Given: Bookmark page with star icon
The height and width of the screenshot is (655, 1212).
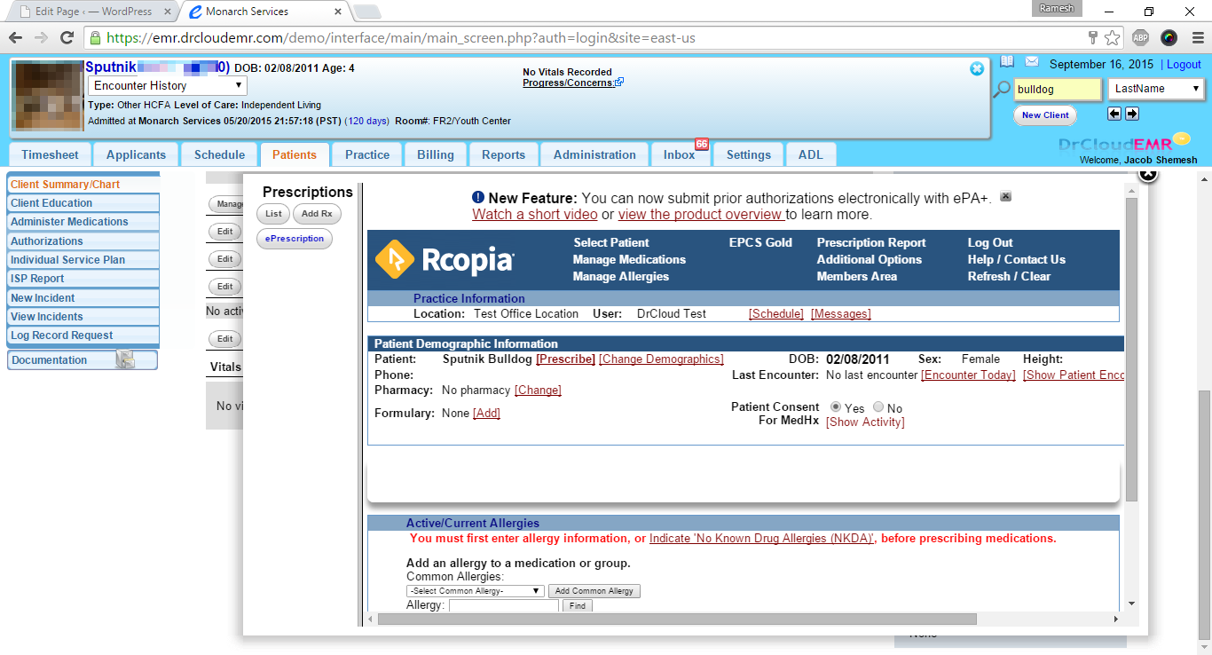Looking at the screenshot, I should pos(1113,38).
